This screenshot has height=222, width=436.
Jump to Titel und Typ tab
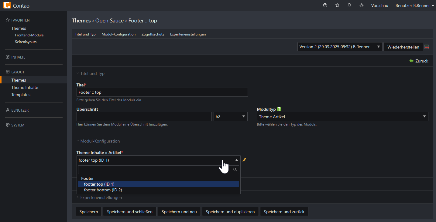click(85, 34)
